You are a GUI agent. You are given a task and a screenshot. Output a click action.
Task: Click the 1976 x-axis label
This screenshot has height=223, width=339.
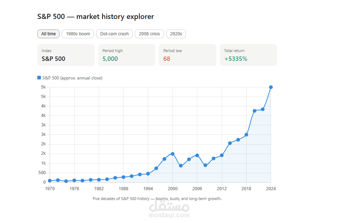(x=75, y=189)
